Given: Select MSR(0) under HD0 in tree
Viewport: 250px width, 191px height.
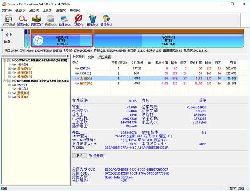Looking at the screenshot, I should click(x=23, y=64).
